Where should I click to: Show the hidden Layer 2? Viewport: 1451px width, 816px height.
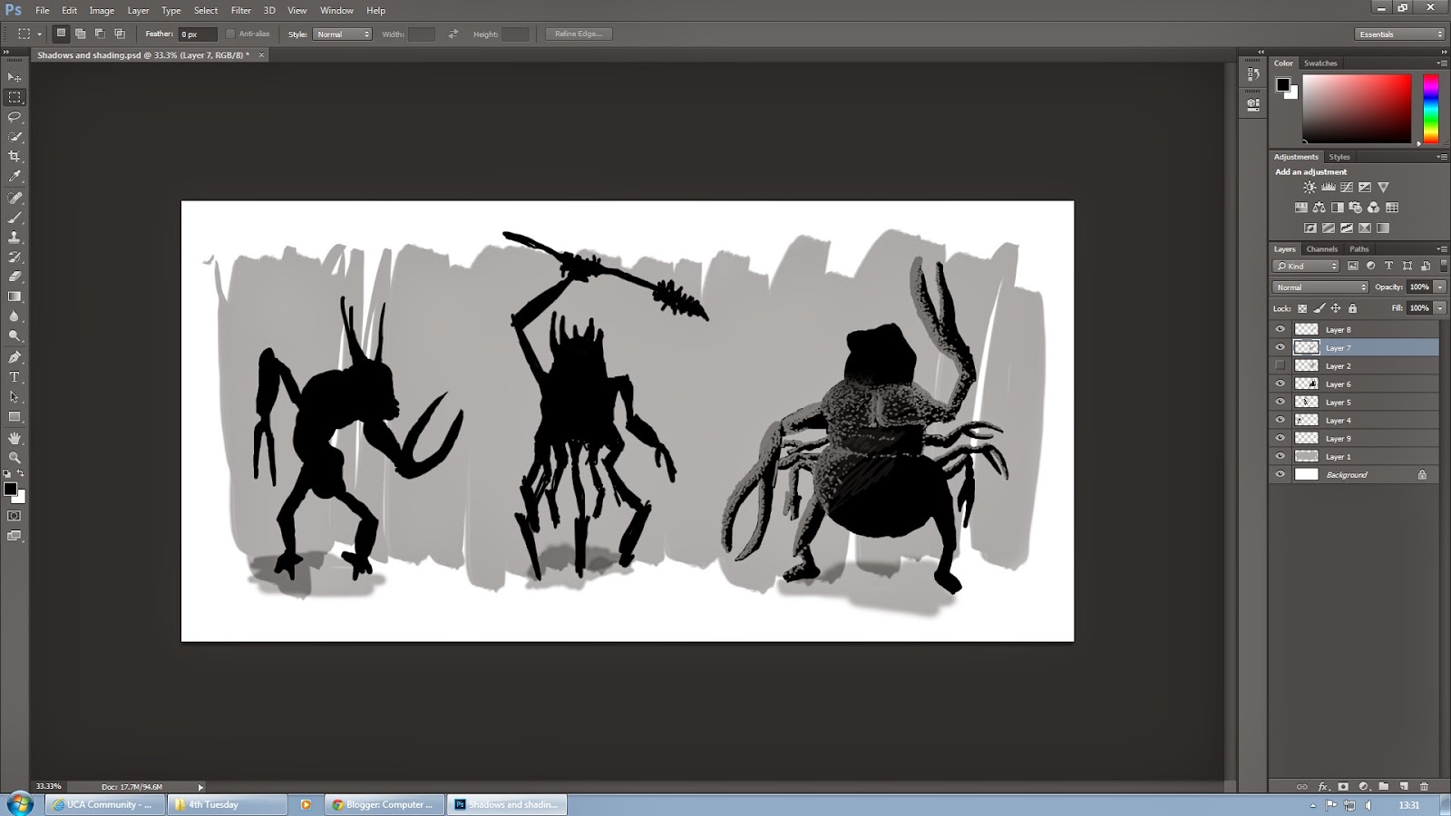(x=1281, y=365)
